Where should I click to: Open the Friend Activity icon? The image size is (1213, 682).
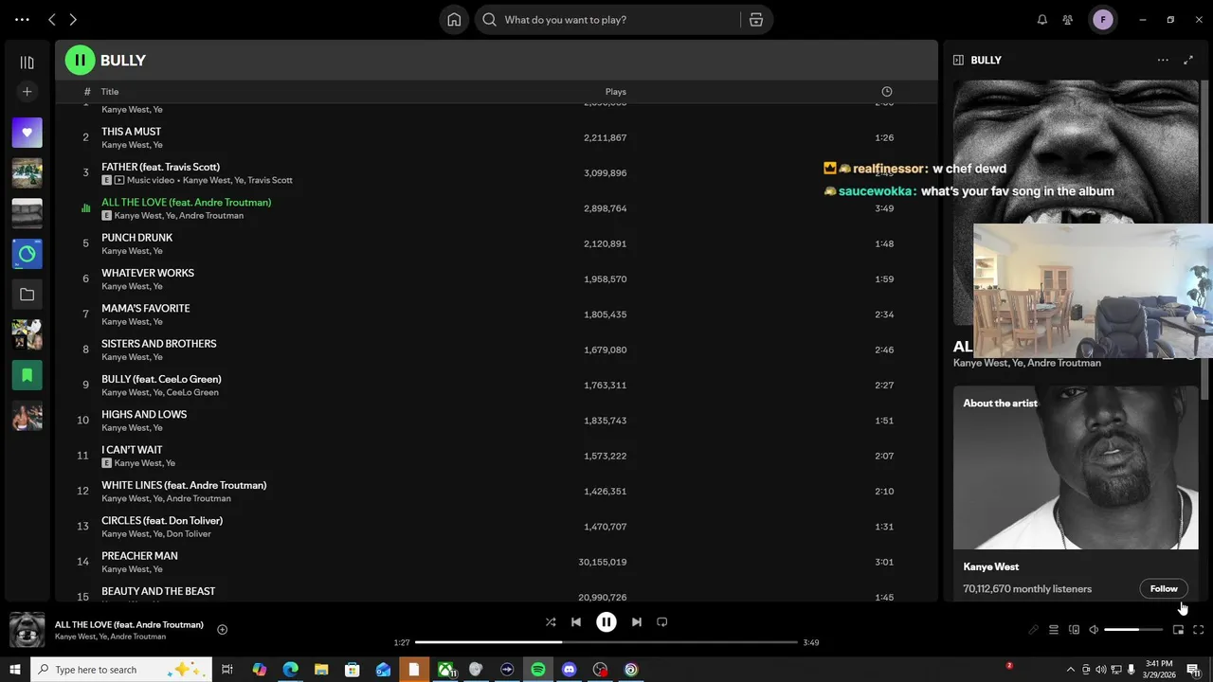[x=1068, y=20]
